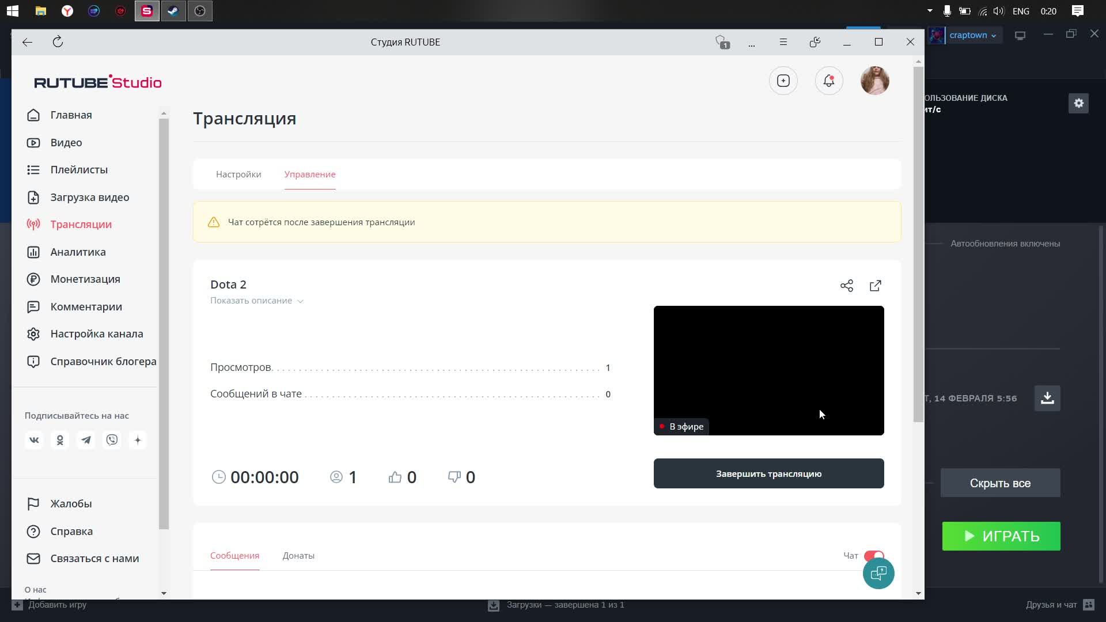Click Steam download arrow icon
The width and height of the screenshot is (1106, 622).
(x=1047, y=399)
